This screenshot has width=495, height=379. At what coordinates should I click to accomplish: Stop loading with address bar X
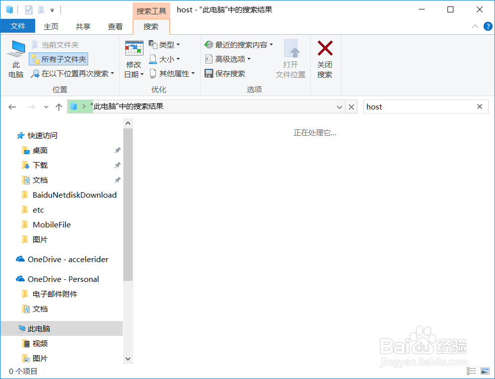[351, 107]
